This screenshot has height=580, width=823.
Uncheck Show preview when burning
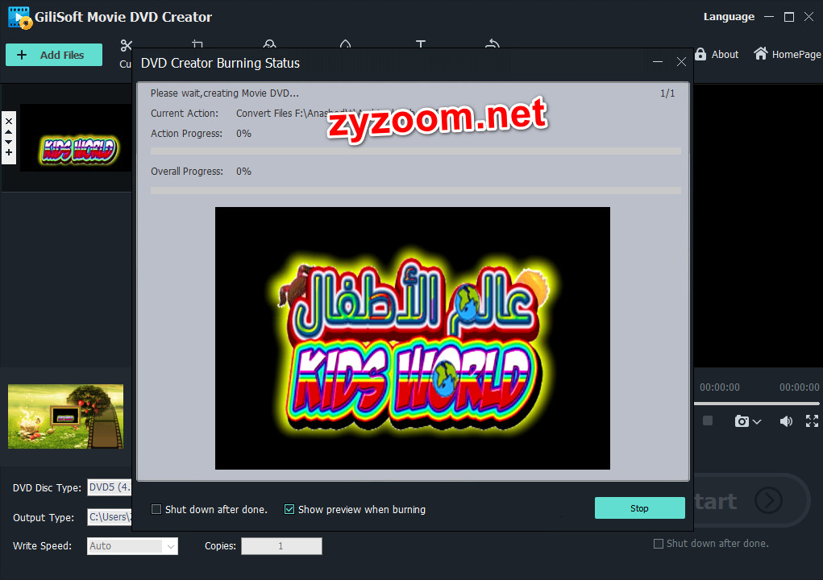(289, 509)
